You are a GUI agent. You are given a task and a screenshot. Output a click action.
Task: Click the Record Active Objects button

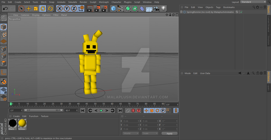point(127,110)
